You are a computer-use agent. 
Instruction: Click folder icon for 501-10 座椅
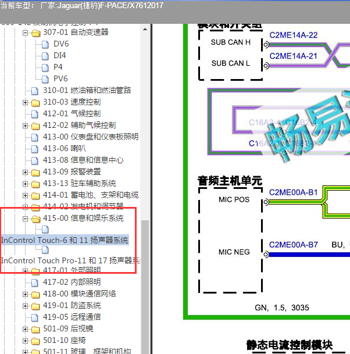point(35,341)
